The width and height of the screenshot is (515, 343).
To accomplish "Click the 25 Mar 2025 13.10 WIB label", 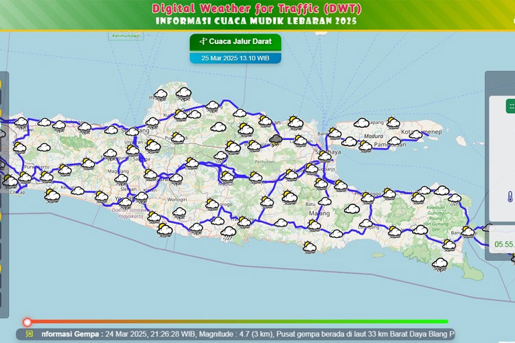I will (x=236, y=58).
